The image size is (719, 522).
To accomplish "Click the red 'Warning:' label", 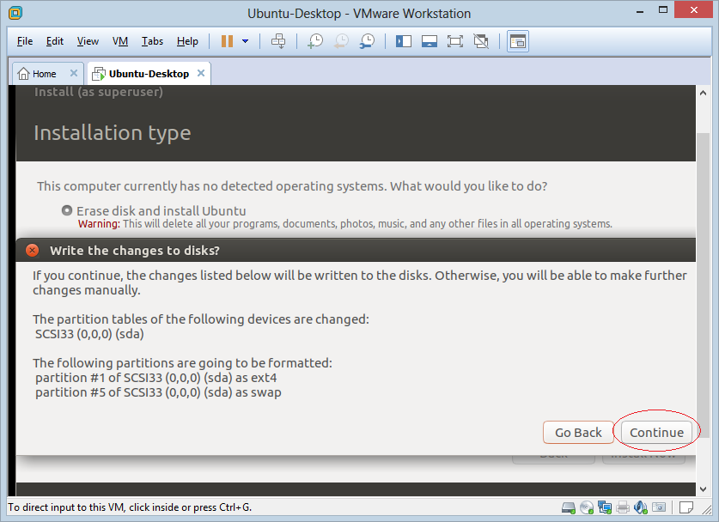I will (x=99, y=223).
